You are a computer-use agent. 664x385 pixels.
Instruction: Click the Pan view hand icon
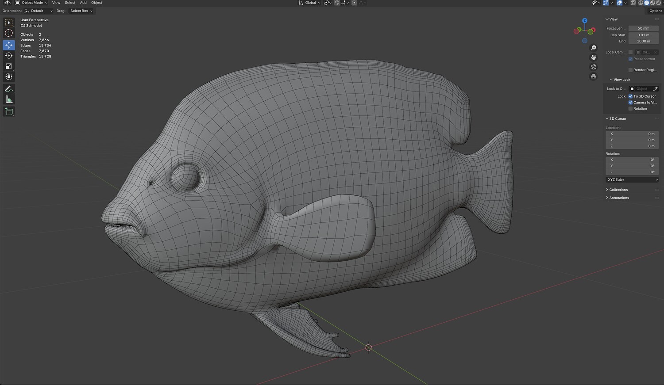click(x=594, y=57)
